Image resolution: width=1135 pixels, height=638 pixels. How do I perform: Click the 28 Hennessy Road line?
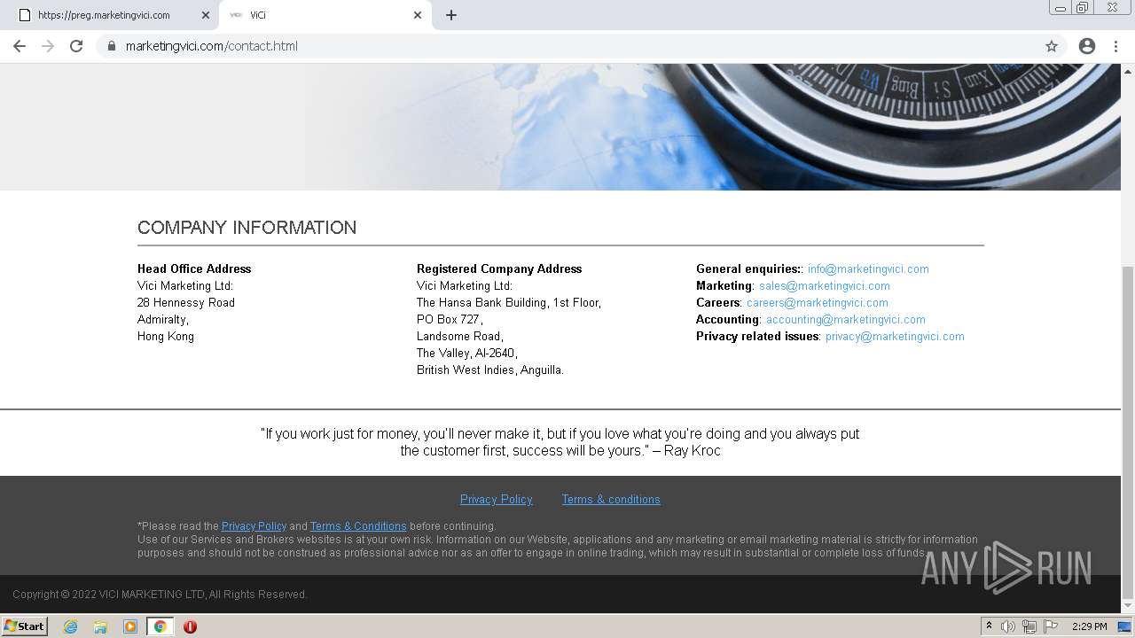(x=186, y=302)
